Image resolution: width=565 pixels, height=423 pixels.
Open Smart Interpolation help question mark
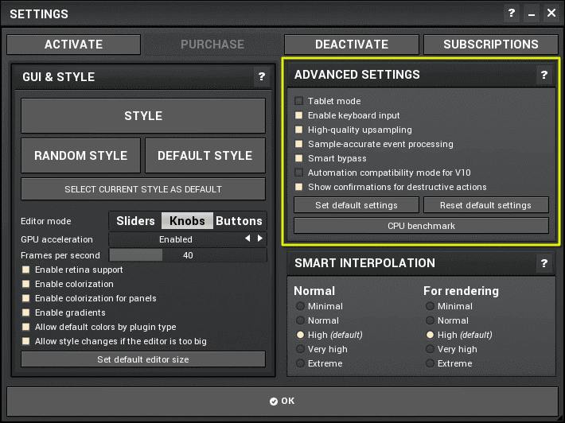point(544,263)
